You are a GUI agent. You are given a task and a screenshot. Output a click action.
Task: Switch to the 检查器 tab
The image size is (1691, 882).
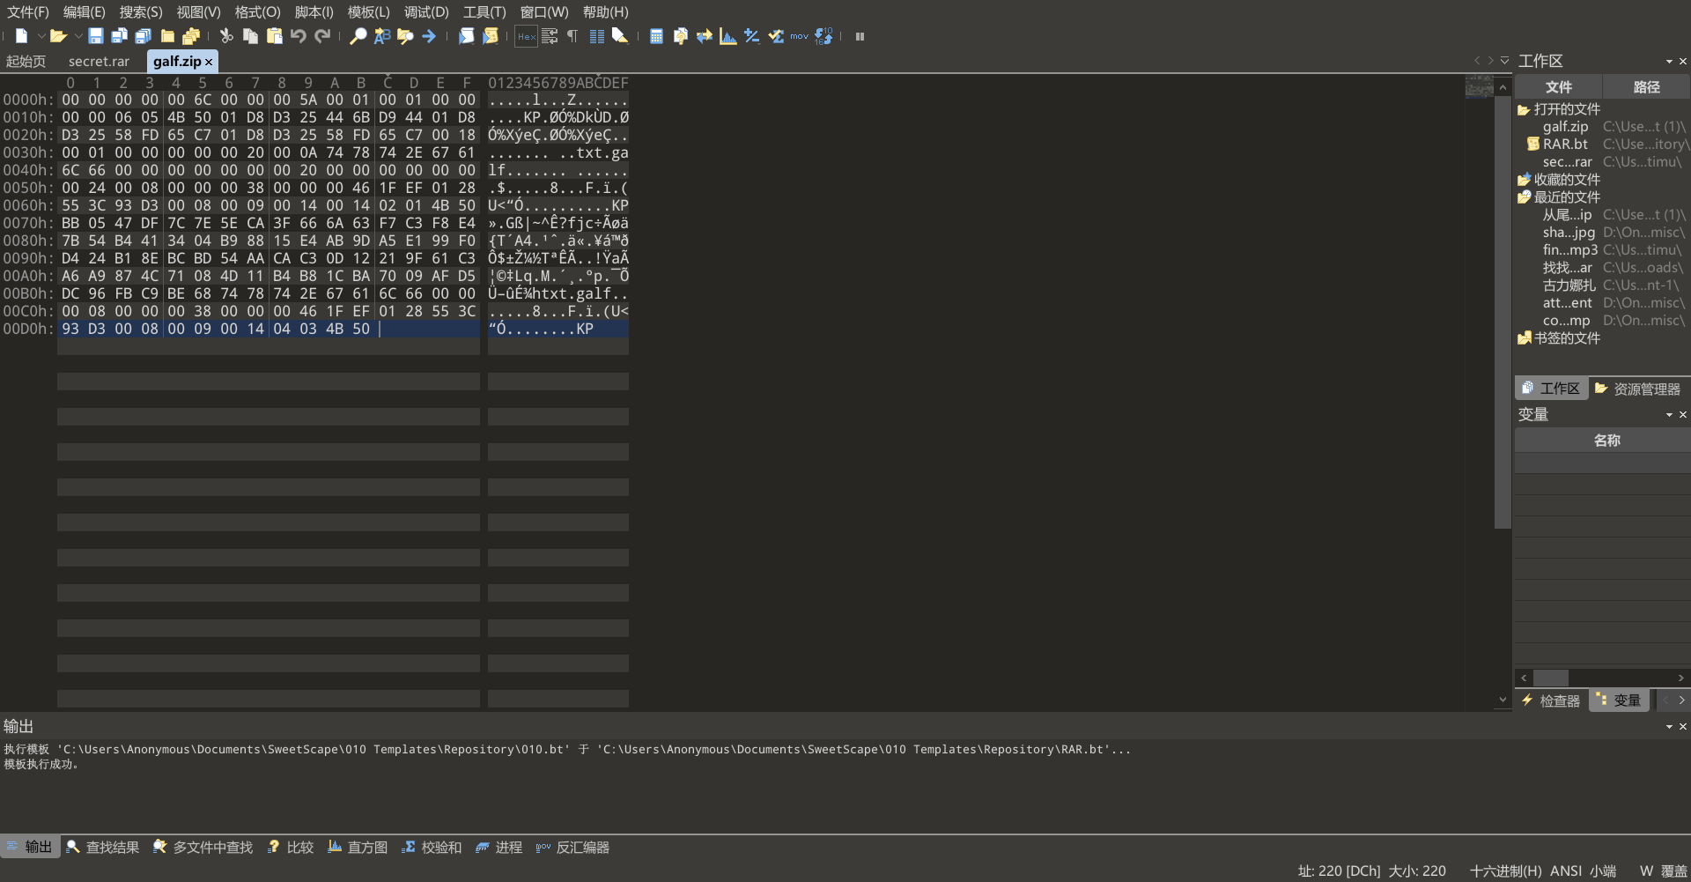1551,700
